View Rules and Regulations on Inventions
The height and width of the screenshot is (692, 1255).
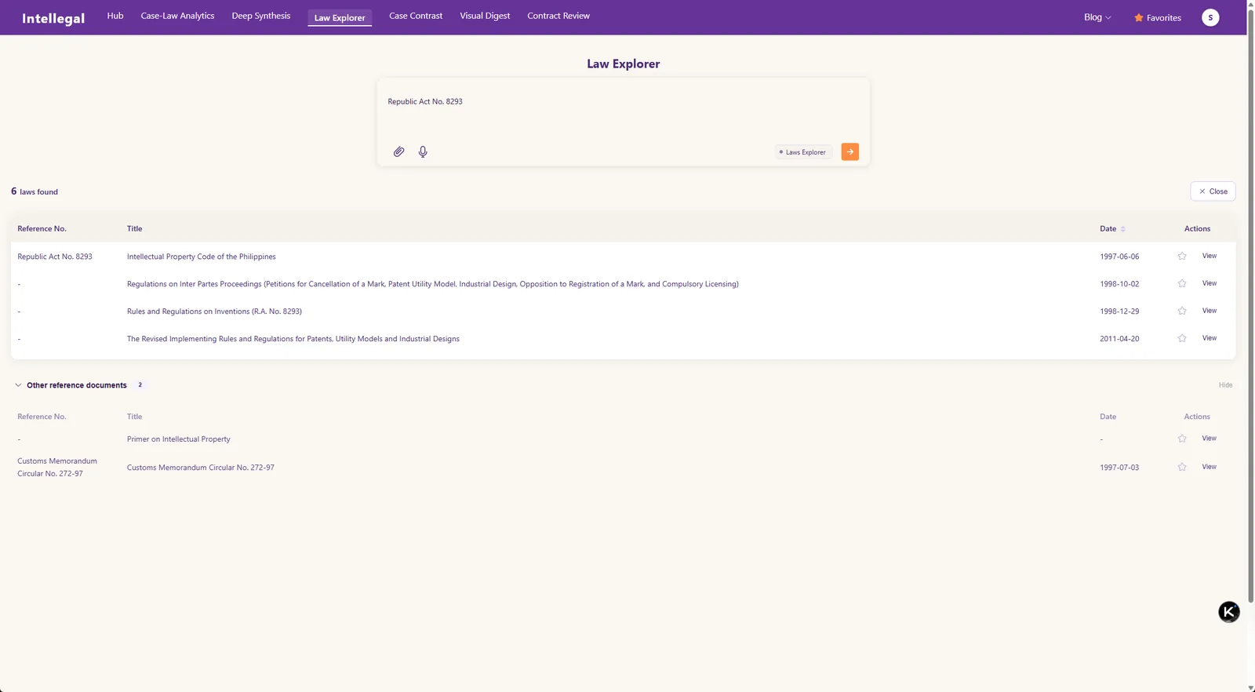coord(1210,311)
